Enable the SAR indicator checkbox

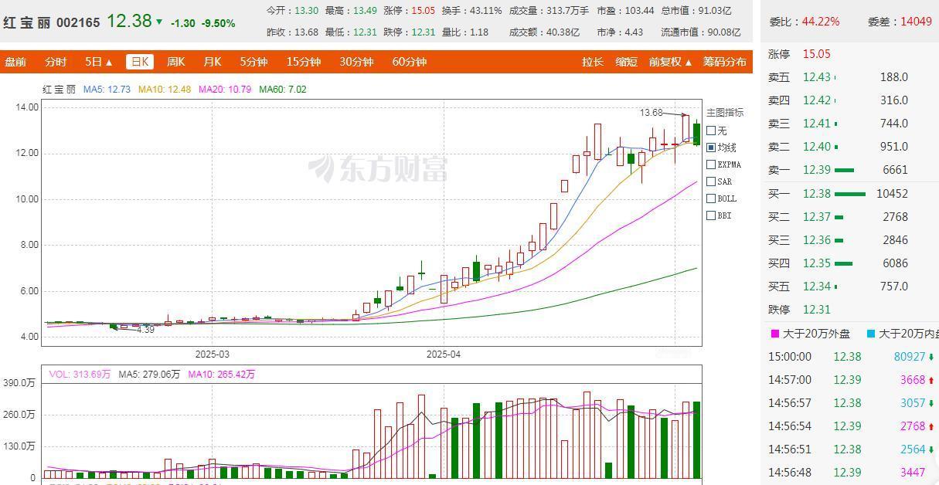tap(711, 181)
